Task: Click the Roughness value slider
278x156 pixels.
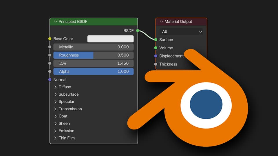Action: point(94,55)
